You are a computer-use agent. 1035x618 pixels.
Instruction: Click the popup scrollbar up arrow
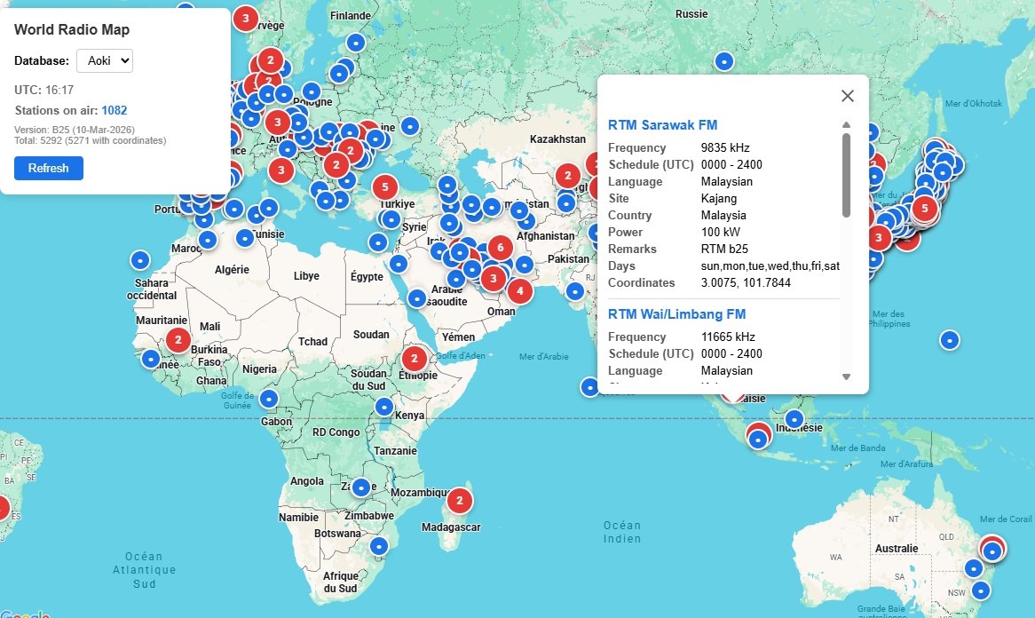pos(846,125)
